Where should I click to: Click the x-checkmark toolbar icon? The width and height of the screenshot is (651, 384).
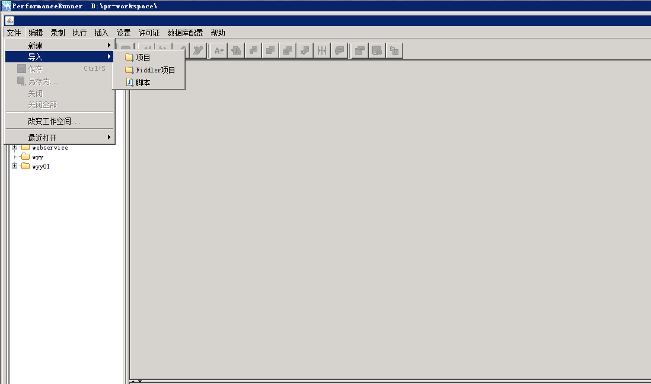pos(305,50)
